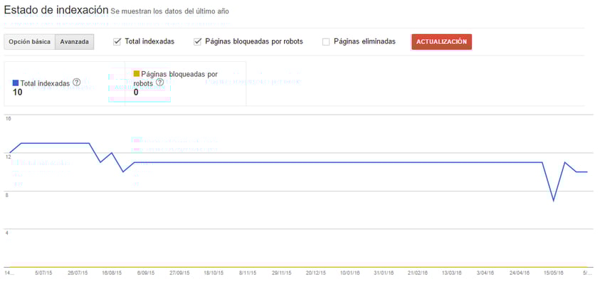Click the blue Total indexadas legend swatch
600x284 pixels.
[x=16, y=83]
